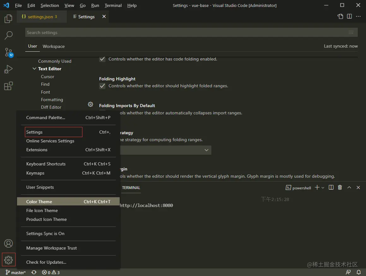Open the Search view in activity bar
The width and height of the screenshot is (366, 276).
pos(9,35)
